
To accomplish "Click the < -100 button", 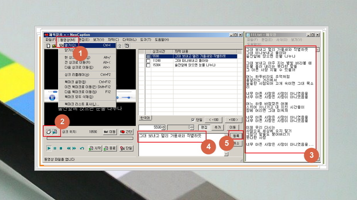I will [x=213, y=120].
